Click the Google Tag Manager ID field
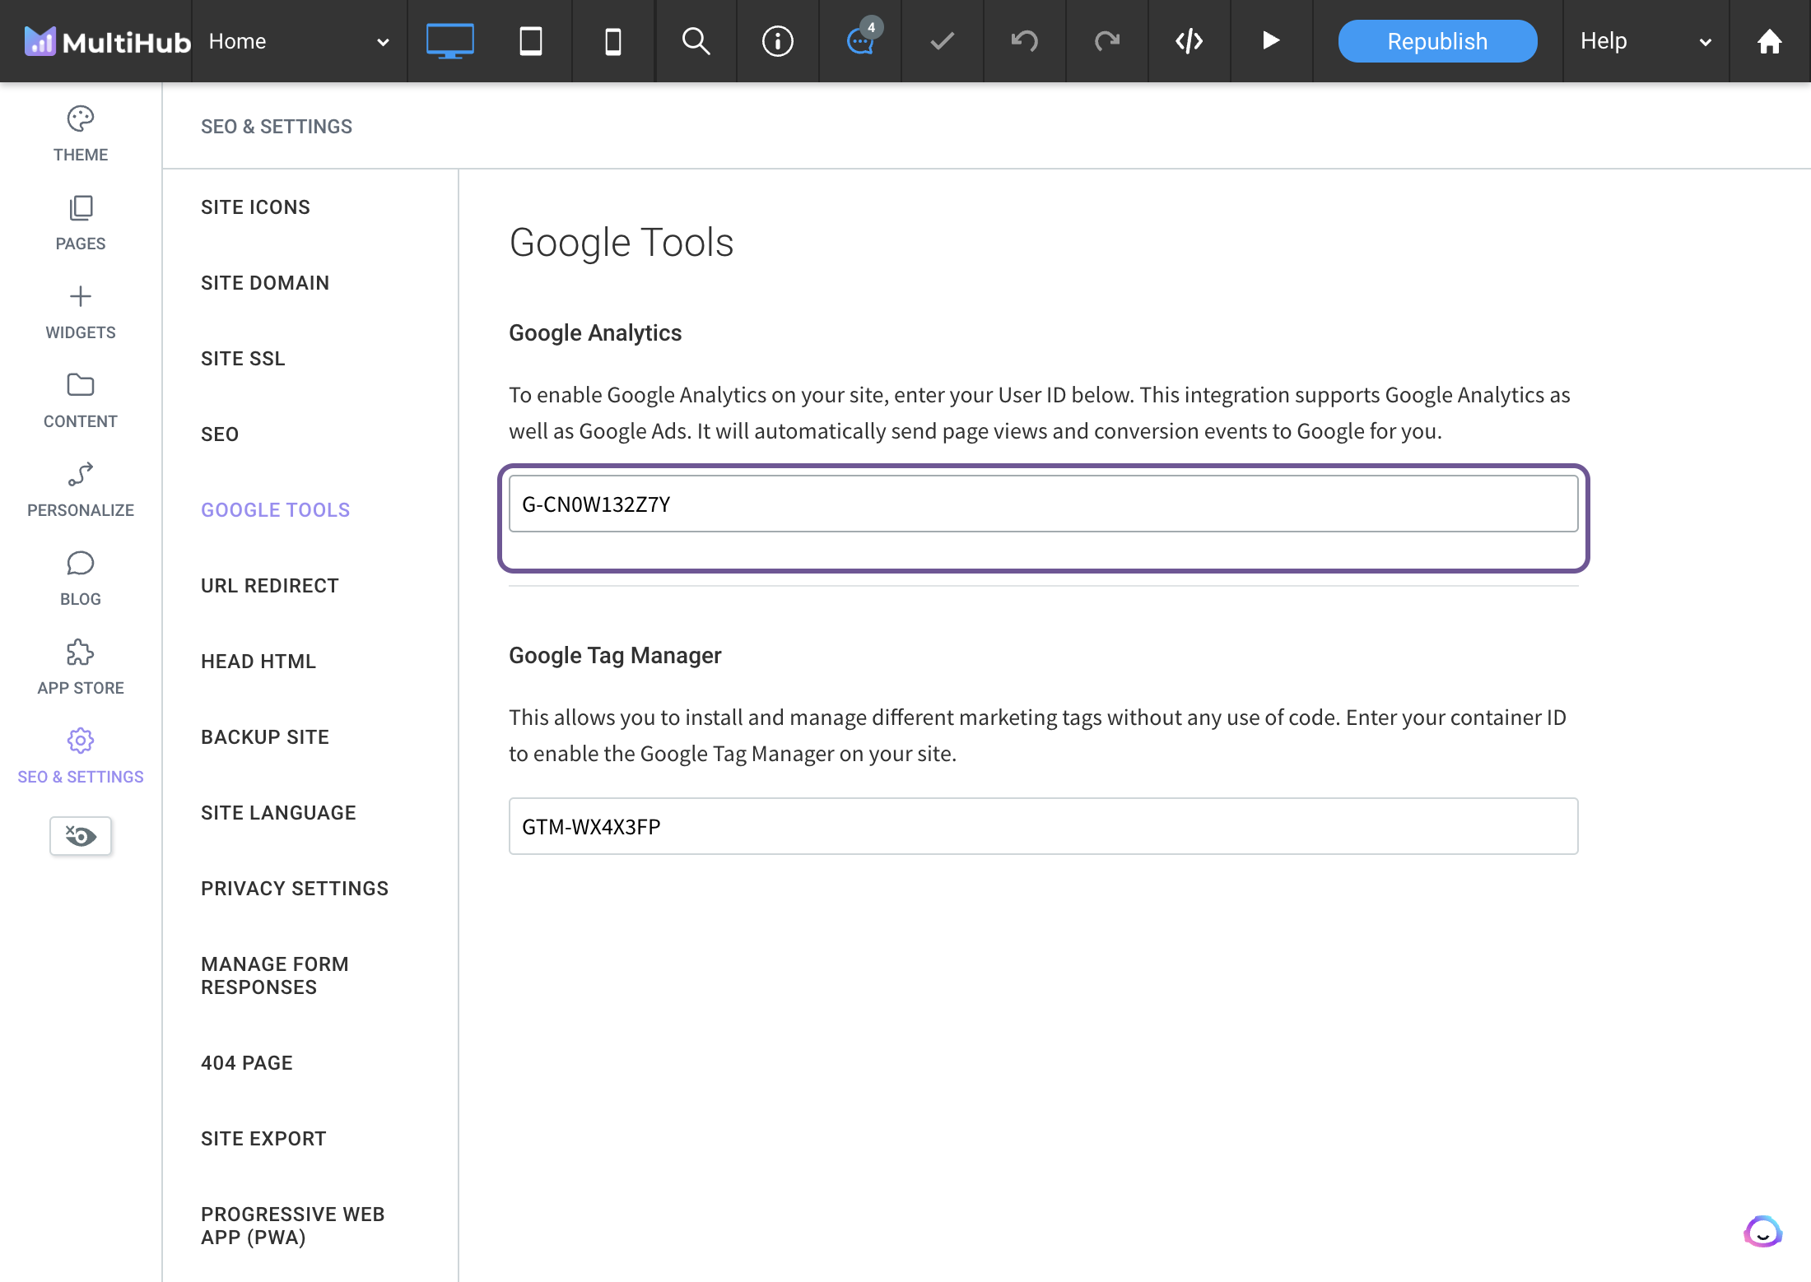The width and height of the screenshot is (1811, 1282). click(x=1043, y=826)
